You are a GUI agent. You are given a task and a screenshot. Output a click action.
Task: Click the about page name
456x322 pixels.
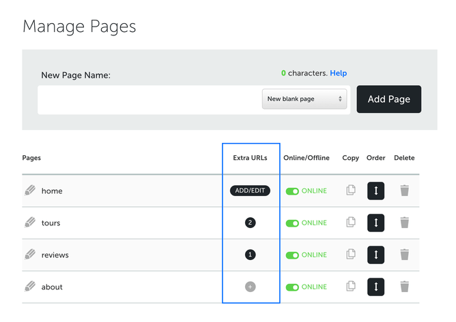coord(52,287)
